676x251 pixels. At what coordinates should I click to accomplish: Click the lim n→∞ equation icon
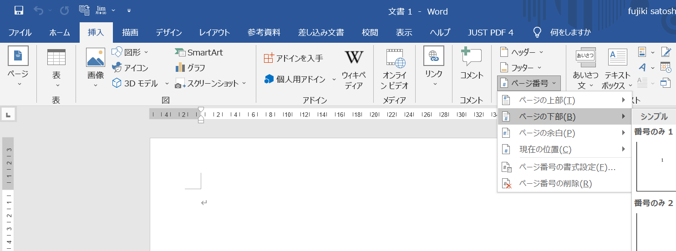click(x=102, y=10)
